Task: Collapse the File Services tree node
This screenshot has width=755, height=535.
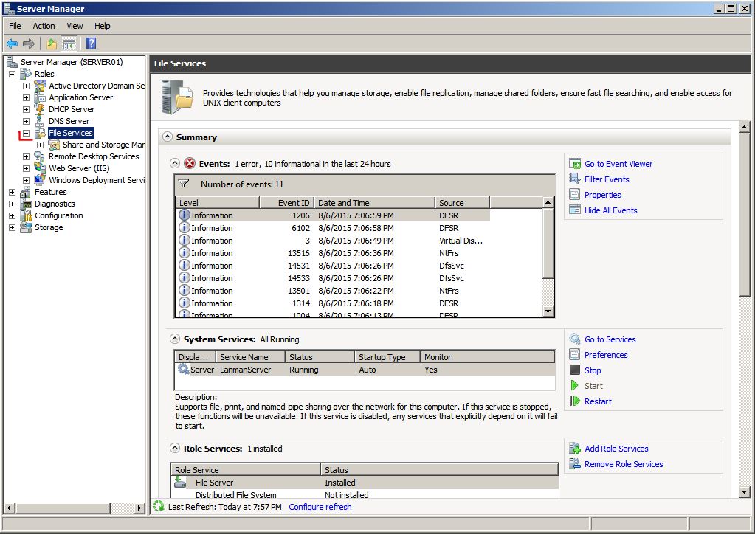Action: [x=26, y=133]
